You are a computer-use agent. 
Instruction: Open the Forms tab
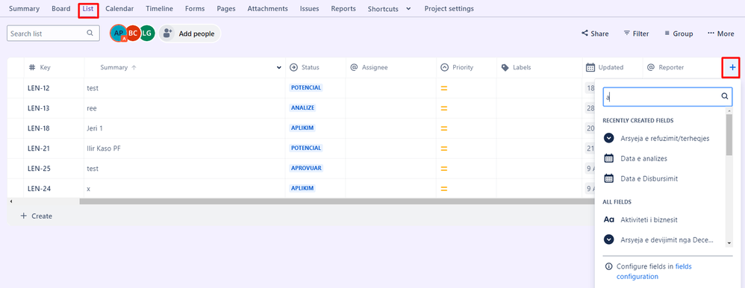click(x=195, y=8)
